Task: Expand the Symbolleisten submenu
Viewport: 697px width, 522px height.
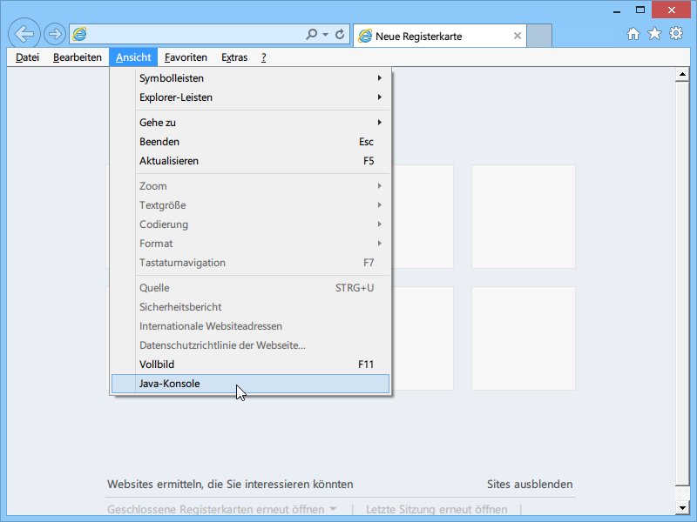Action: pyautogui.click(x=250, y=78)
